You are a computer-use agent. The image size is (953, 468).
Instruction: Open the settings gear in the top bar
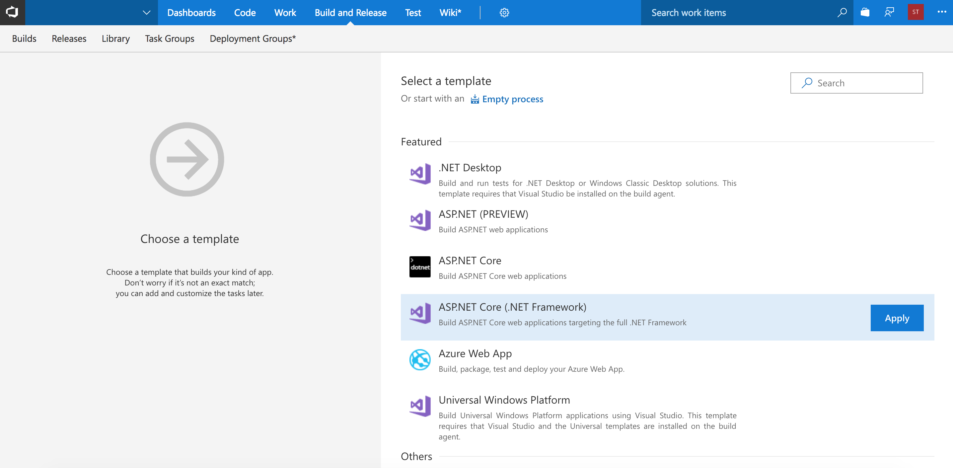click(504, 12)
